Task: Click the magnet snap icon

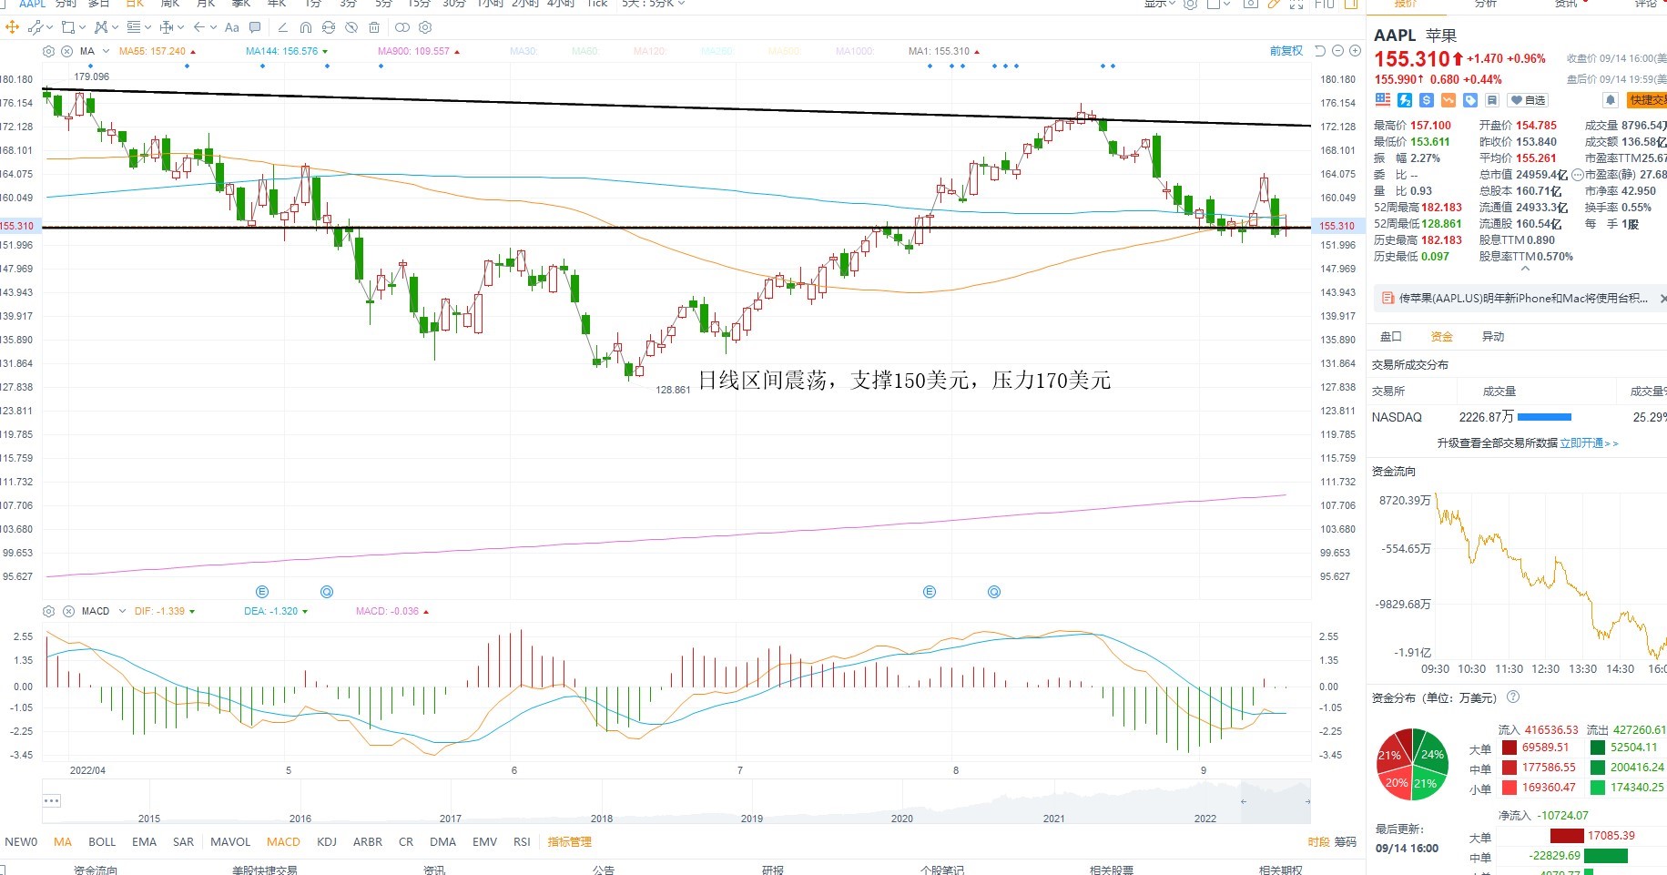Action: [x=305, y=27]
